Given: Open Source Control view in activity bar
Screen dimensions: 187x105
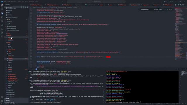Looking at the screenshot, I should 2,13.
